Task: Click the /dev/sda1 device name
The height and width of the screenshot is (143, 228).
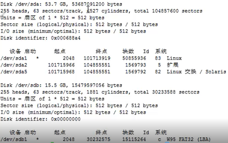Action: (14, 58)
